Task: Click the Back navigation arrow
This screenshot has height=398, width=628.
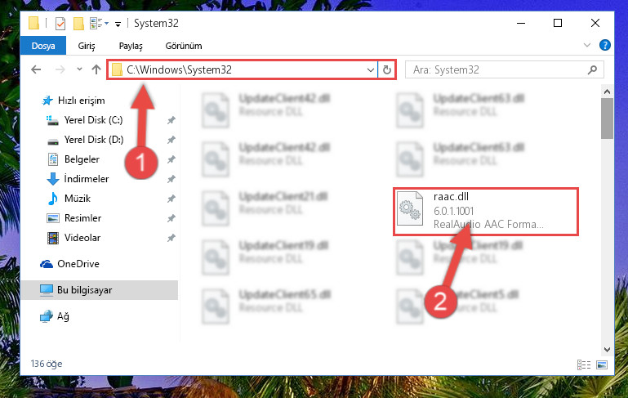Action: [36, 69]
